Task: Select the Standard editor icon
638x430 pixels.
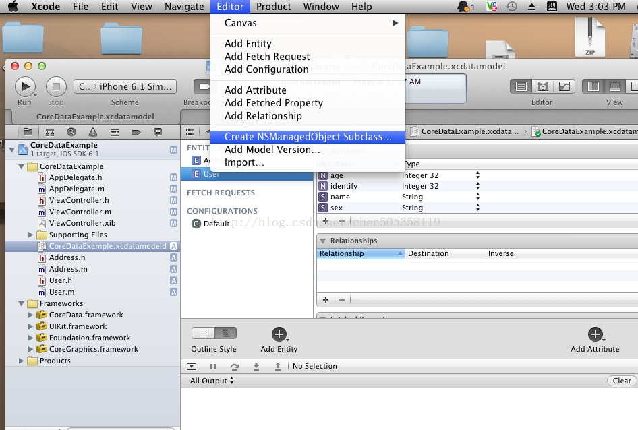Action: (521, 86)
